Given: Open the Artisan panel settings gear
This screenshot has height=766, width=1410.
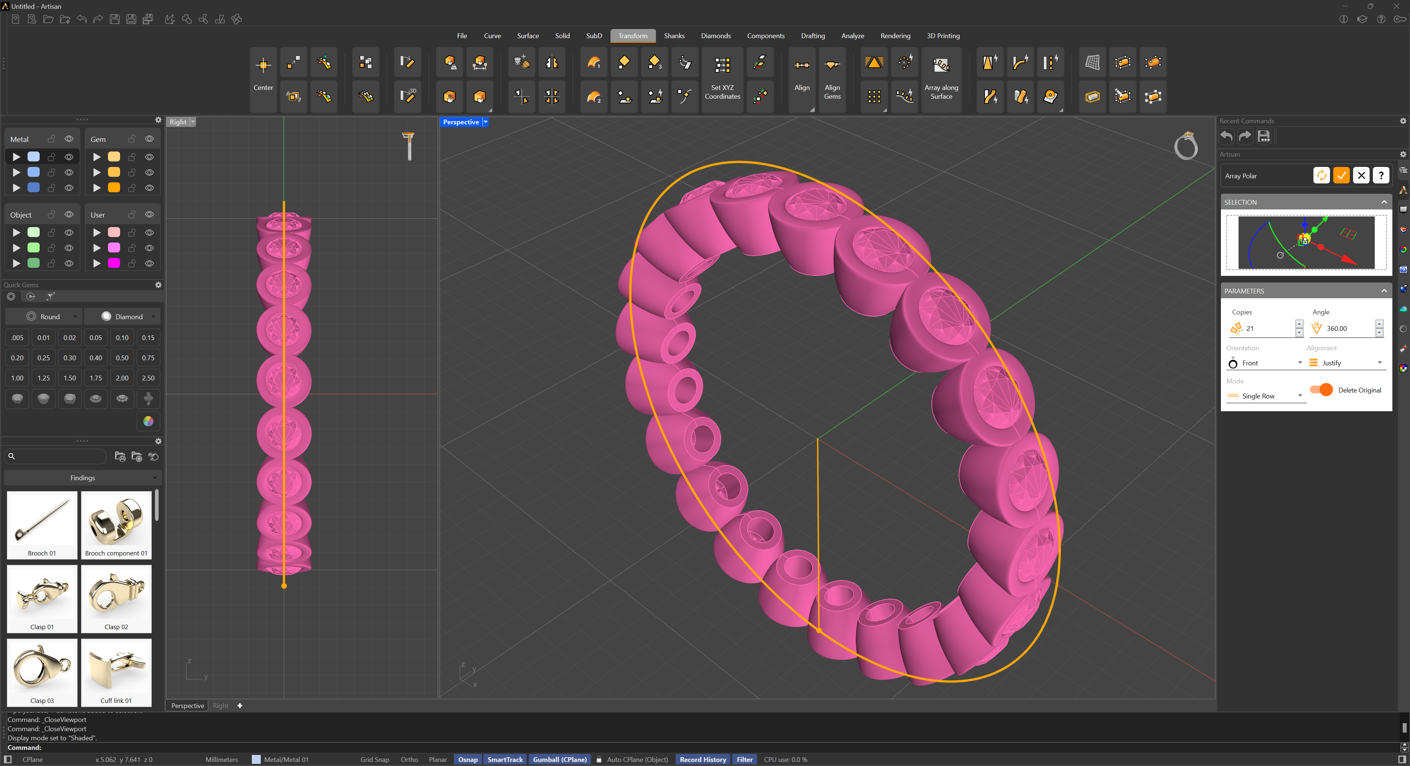Looking at the screenshot, I should pos(1403,154).
